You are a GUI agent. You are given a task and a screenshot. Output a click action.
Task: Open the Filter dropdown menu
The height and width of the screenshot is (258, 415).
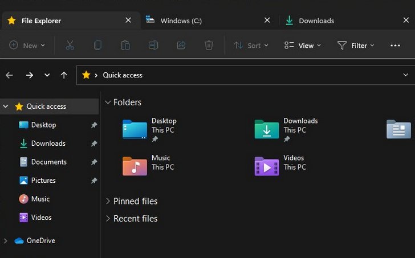(x=356, y=46)
